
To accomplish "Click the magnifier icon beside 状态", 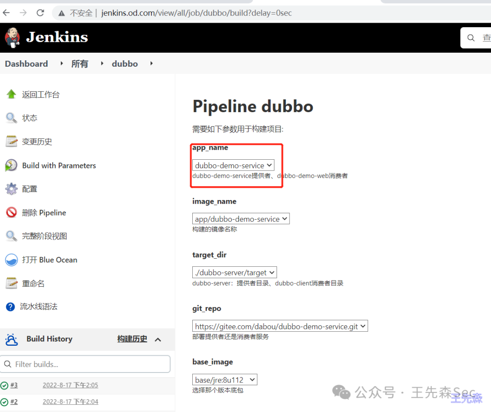I will tap(11, 118).
